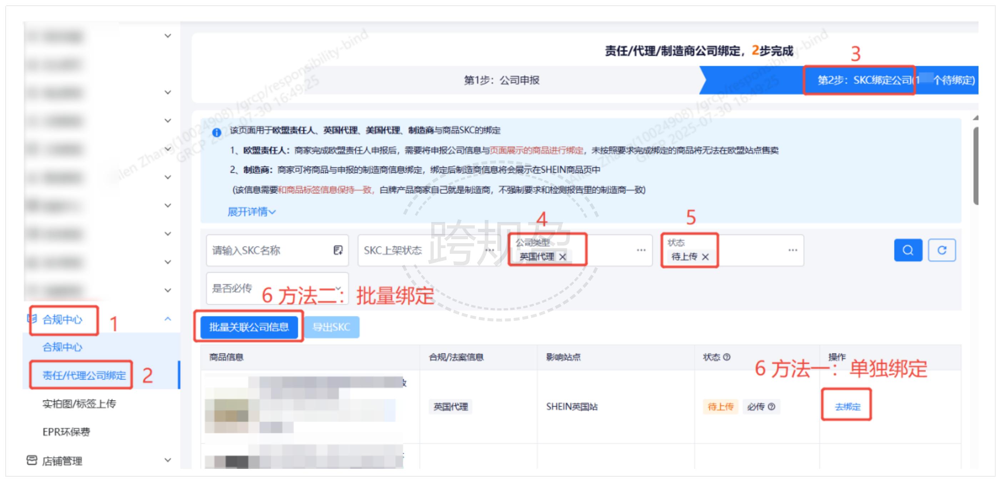Click the blue search magnifier button
This screenshot has height=482, width=1001.
point(907,250)
